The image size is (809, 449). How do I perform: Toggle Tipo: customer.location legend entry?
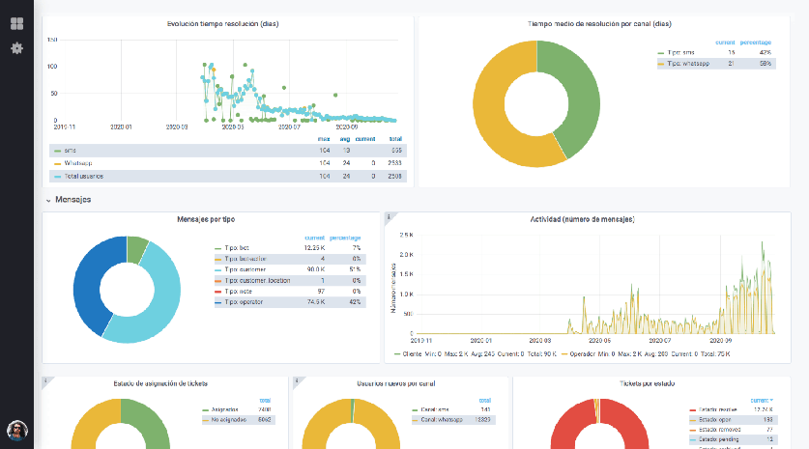pos(257,280)
